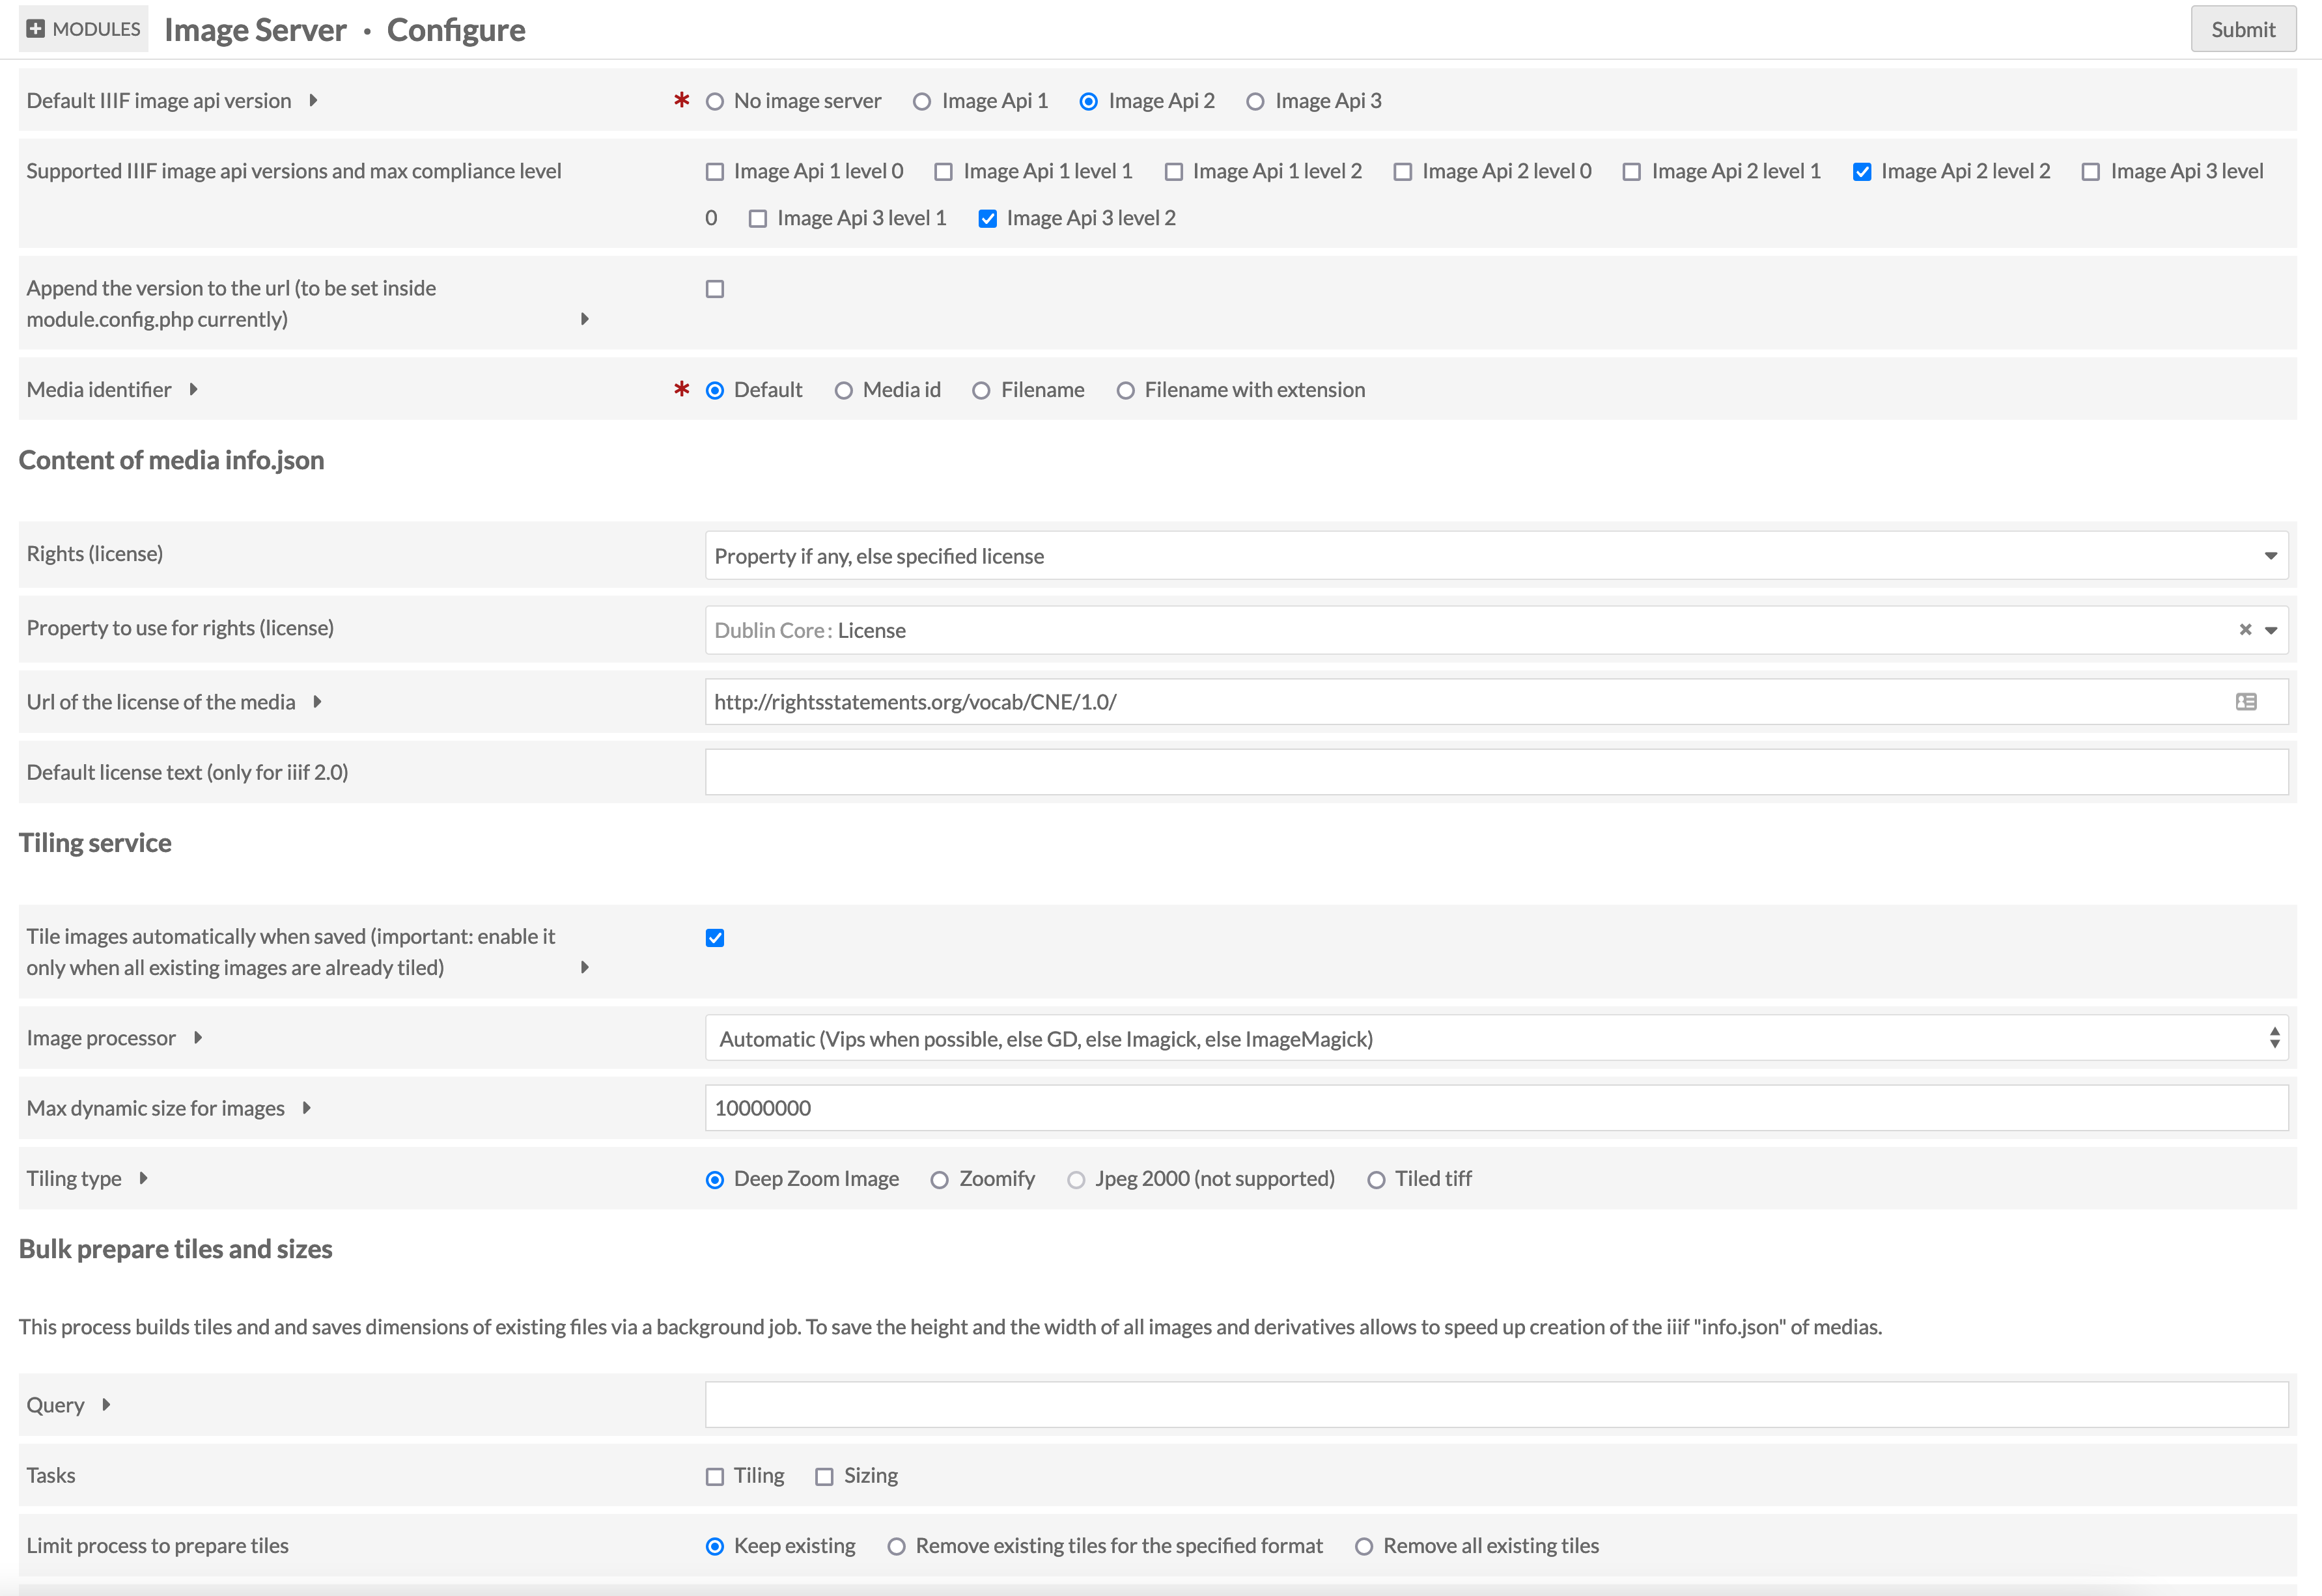The height and width of the screenshot is (1596, 2322).
Task: Click the Submit button
Action: point(2243,29)
